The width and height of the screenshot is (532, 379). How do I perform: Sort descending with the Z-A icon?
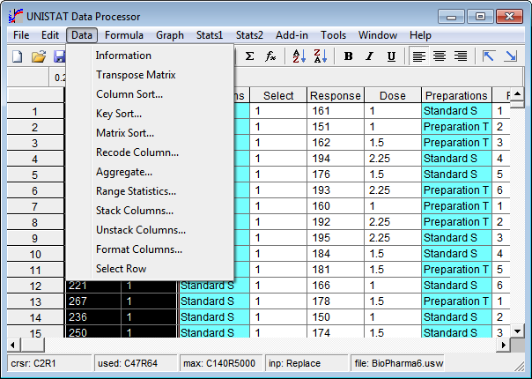point(321,56)
